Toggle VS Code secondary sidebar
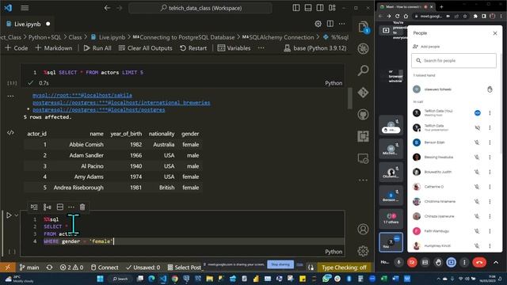 320,8
